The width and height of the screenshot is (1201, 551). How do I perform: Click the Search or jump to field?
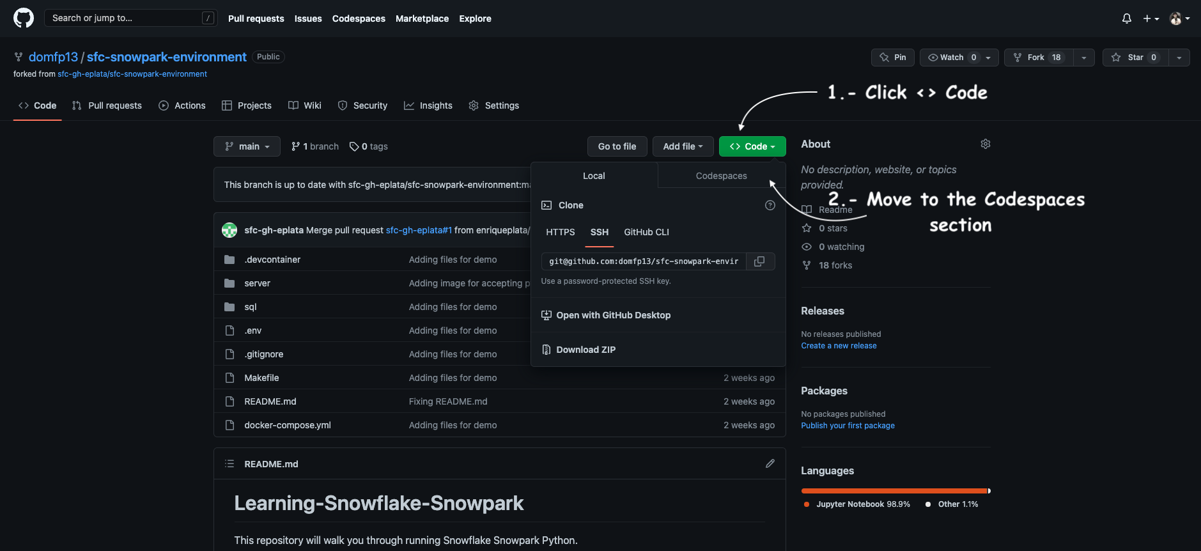tap(130, 18)
